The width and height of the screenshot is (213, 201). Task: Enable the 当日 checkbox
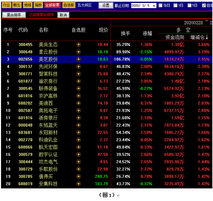pos(160,5)
